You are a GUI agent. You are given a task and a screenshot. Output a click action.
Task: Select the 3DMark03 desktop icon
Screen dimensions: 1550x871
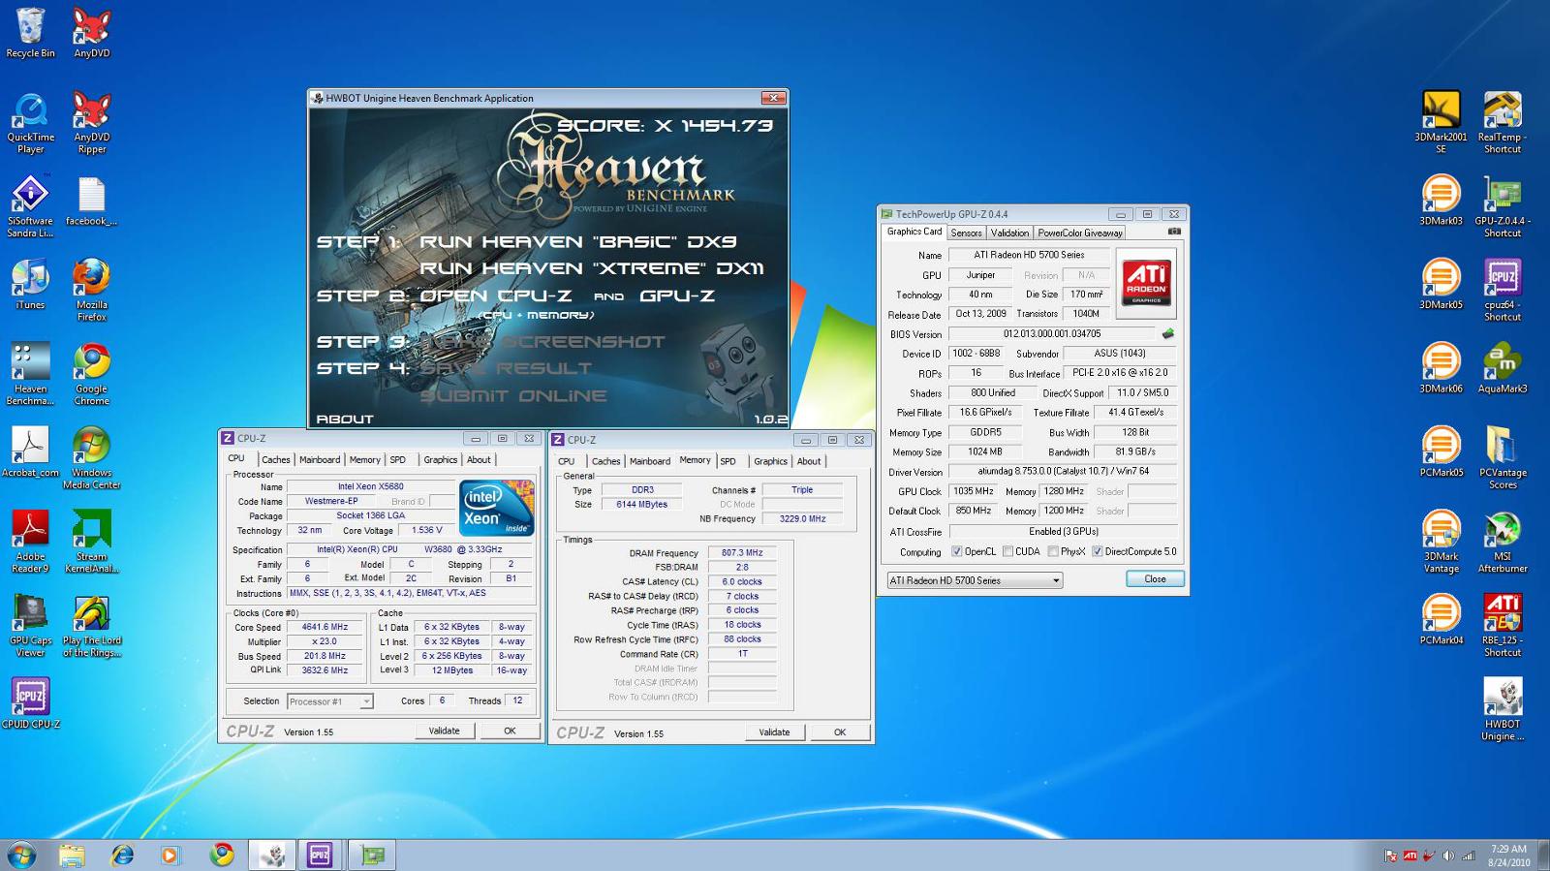point(1441,201)
